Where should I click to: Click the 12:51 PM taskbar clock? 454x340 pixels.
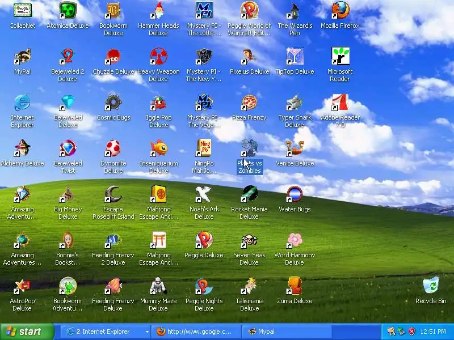click(433, 331)
